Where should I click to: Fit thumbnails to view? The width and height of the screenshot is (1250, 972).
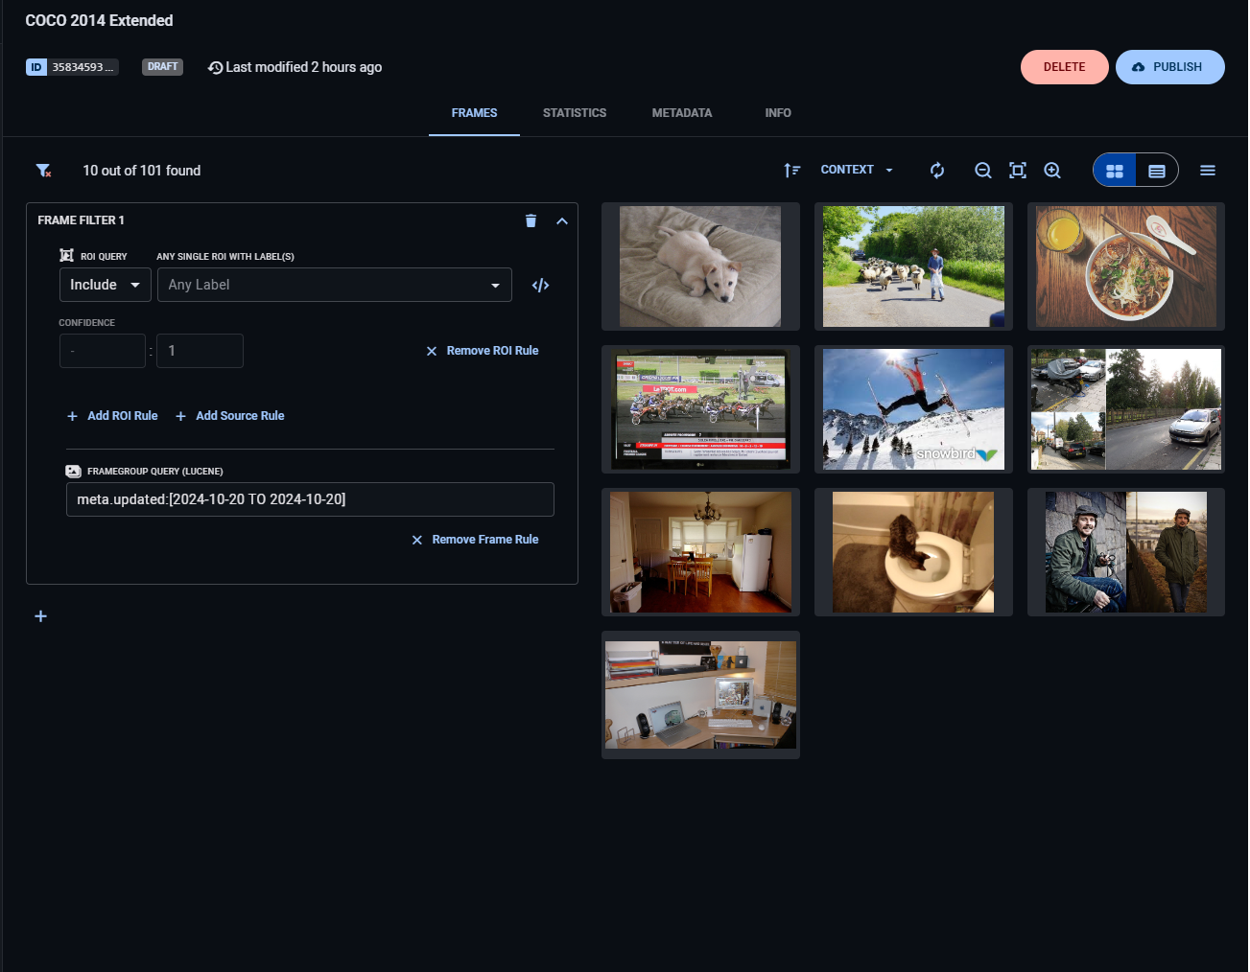(1018, 171)
